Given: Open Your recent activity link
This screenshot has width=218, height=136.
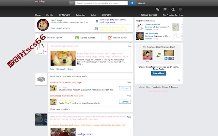Looking at the screenshot, I should pos(60,28).
